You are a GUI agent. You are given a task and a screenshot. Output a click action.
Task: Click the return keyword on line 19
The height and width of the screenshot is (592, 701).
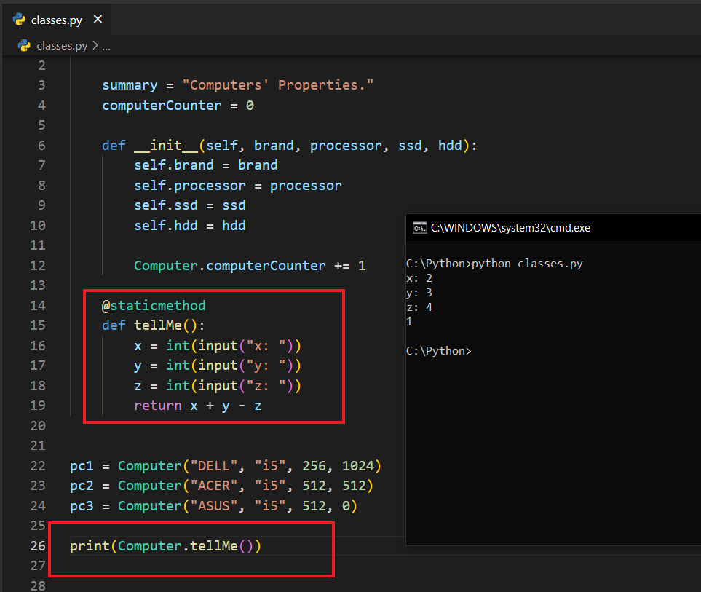(x=158, y=406)
